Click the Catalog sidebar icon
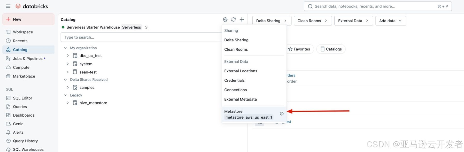Viewport: 464px width, 152px height. tap(8, 50)
